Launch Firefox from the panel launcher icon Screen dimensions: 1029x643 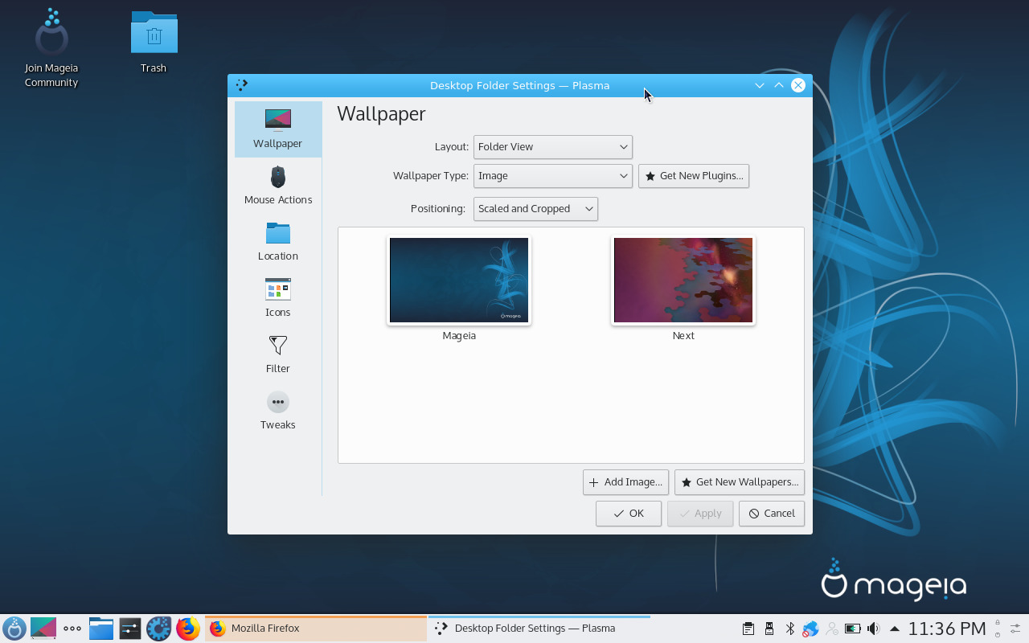pyautogui.click(x=188, y=629)
